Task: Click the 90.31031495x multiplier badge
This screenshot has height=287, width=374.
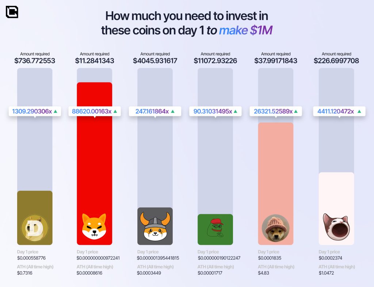Action: [215, 111]
